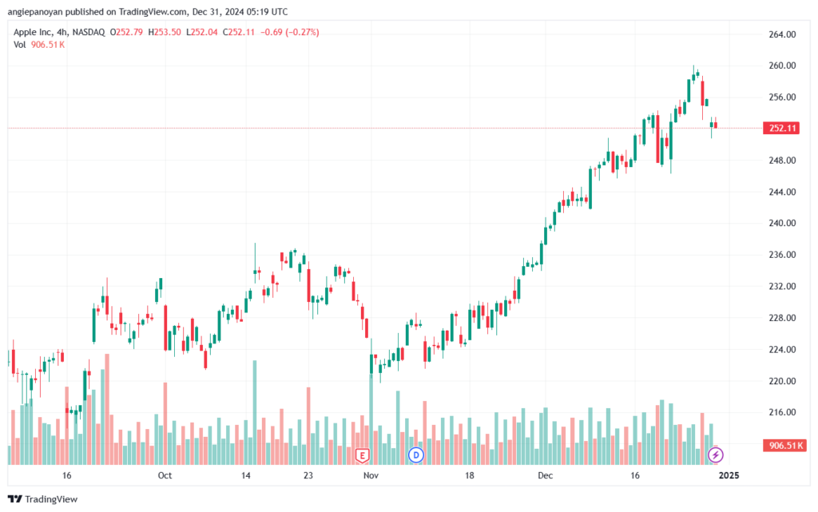
Task: Click the earnings E marker icon
Action: (x=362, y=456)
